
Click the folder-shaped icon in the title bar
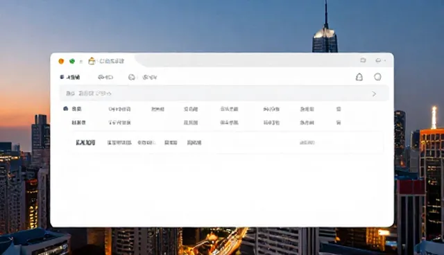[92, 61]
